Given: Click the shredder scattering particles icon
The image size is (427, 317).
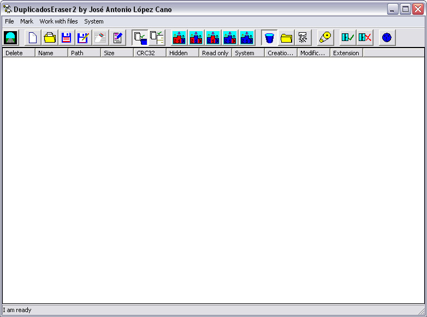Looking at the screenshot, I should click(303, 38).
